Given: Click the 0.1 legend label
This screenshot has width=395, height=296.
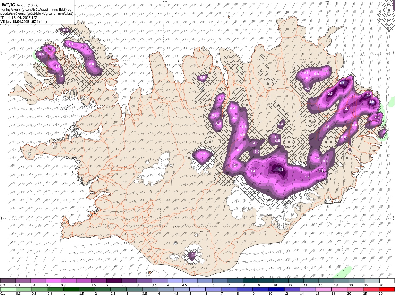Looking at the screenshot, I should click(x=3, y=294).
